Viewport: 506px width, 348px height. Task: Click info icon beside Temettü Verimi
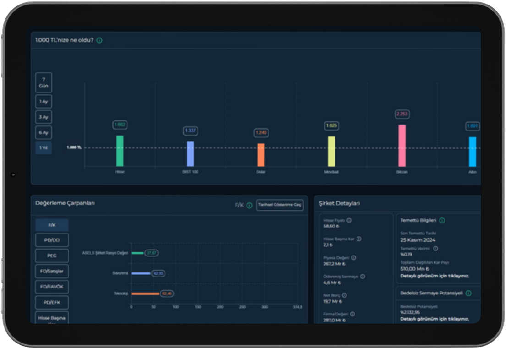pos(435,249)
